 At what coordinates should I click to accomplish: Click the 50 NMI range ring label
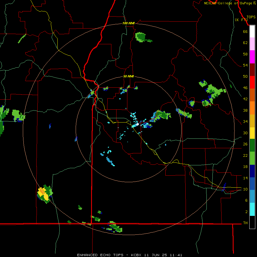click(x=128, y=76)
